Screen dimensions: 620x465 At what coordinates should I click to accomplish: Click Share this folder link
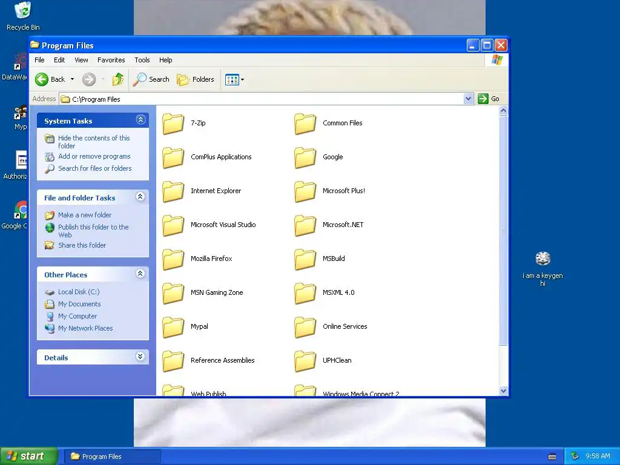point(82,245)
